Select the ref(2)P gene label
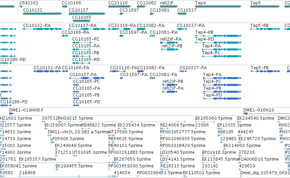This screenshot has width=290, height=178. point(167,3)
